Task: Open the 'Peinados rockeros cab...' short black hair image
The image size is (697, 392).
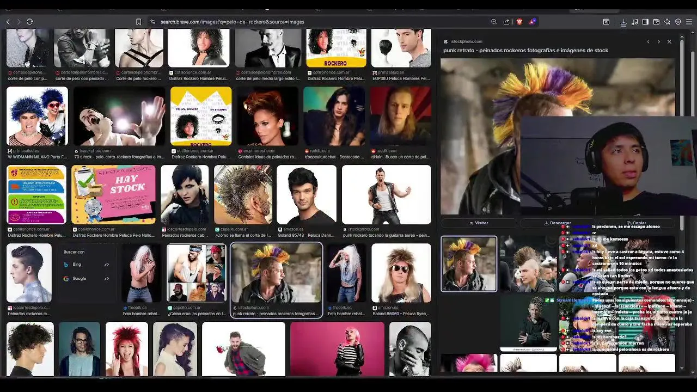Action: point(185,195)
